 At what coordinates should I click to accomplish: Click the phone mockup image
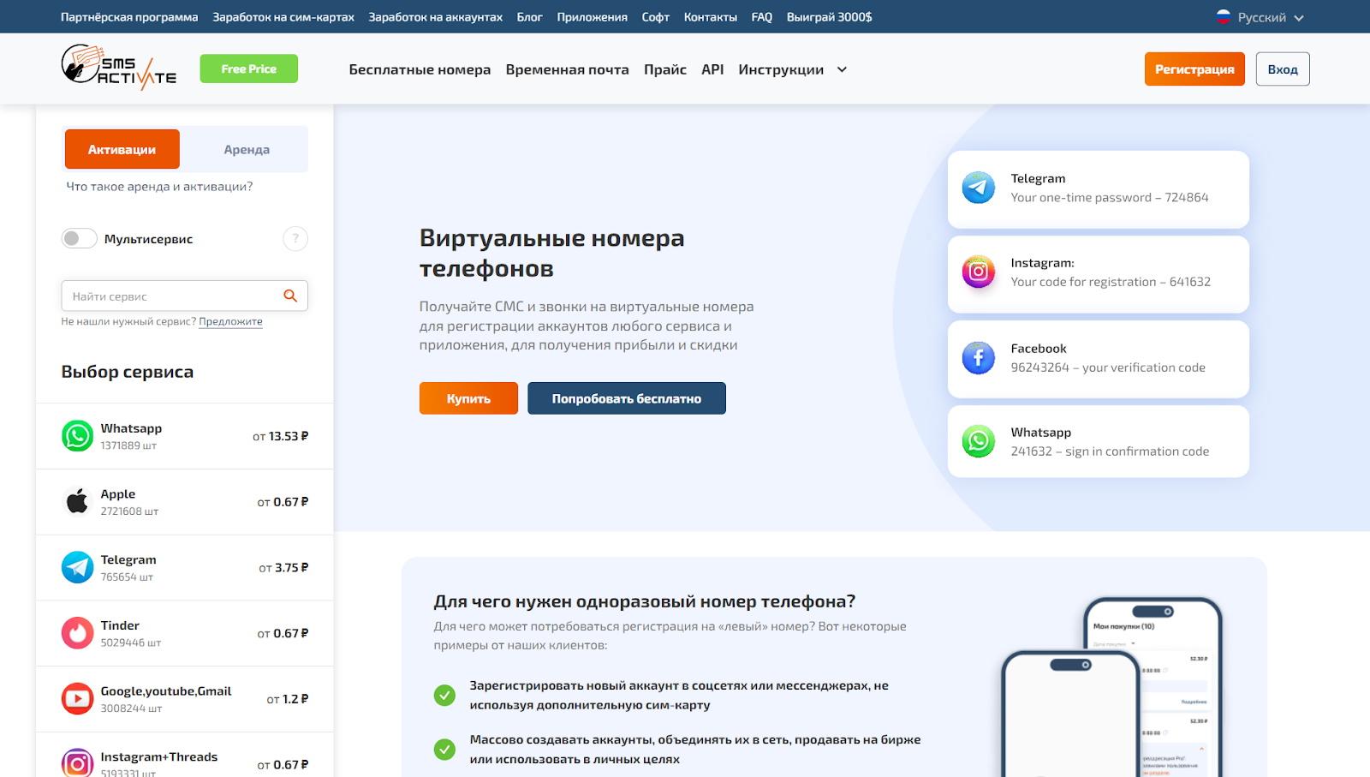(1111, 687)
